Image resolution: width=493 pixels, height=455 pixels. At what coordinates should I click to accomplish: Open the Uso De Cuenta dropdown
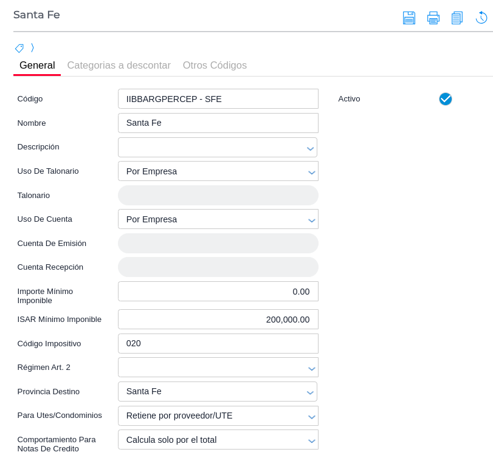click(x=311, y=220)
